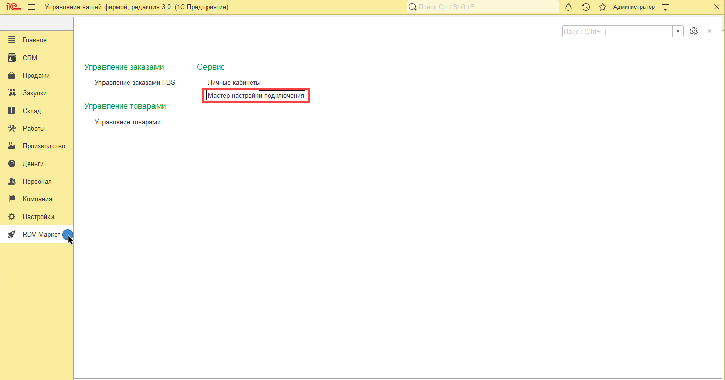Screen dimensions: 725x380
Task: Open Управление товарами command link
Action: [x=128, y=122]
